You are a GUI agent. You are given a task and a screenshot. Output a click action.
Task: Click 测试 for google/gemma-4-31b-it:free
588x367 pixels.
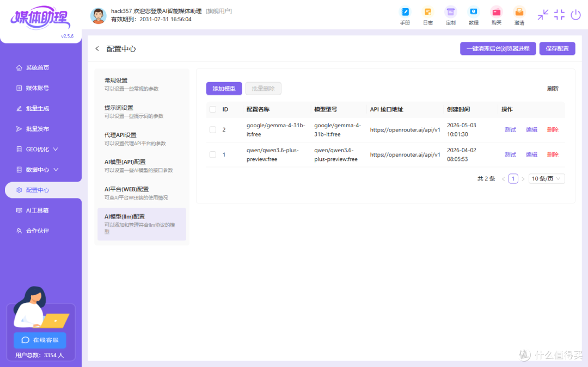click(x=510, y=129)
